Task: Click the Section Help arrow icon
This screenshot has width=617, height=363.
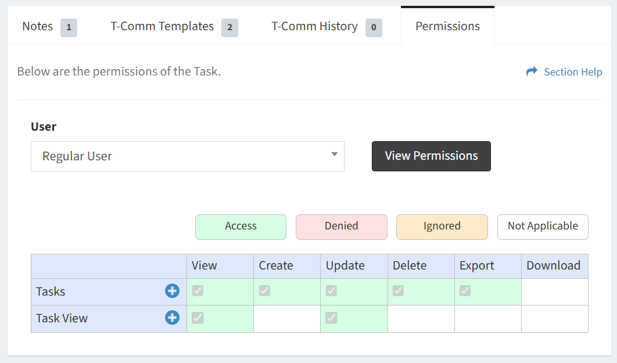Action: pos(532,71)
